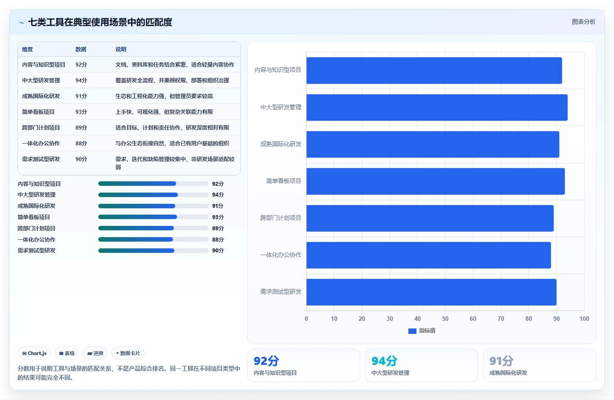Click the 一体化办公协作 progress bar
Screen dimensions: 614x400
153,239
